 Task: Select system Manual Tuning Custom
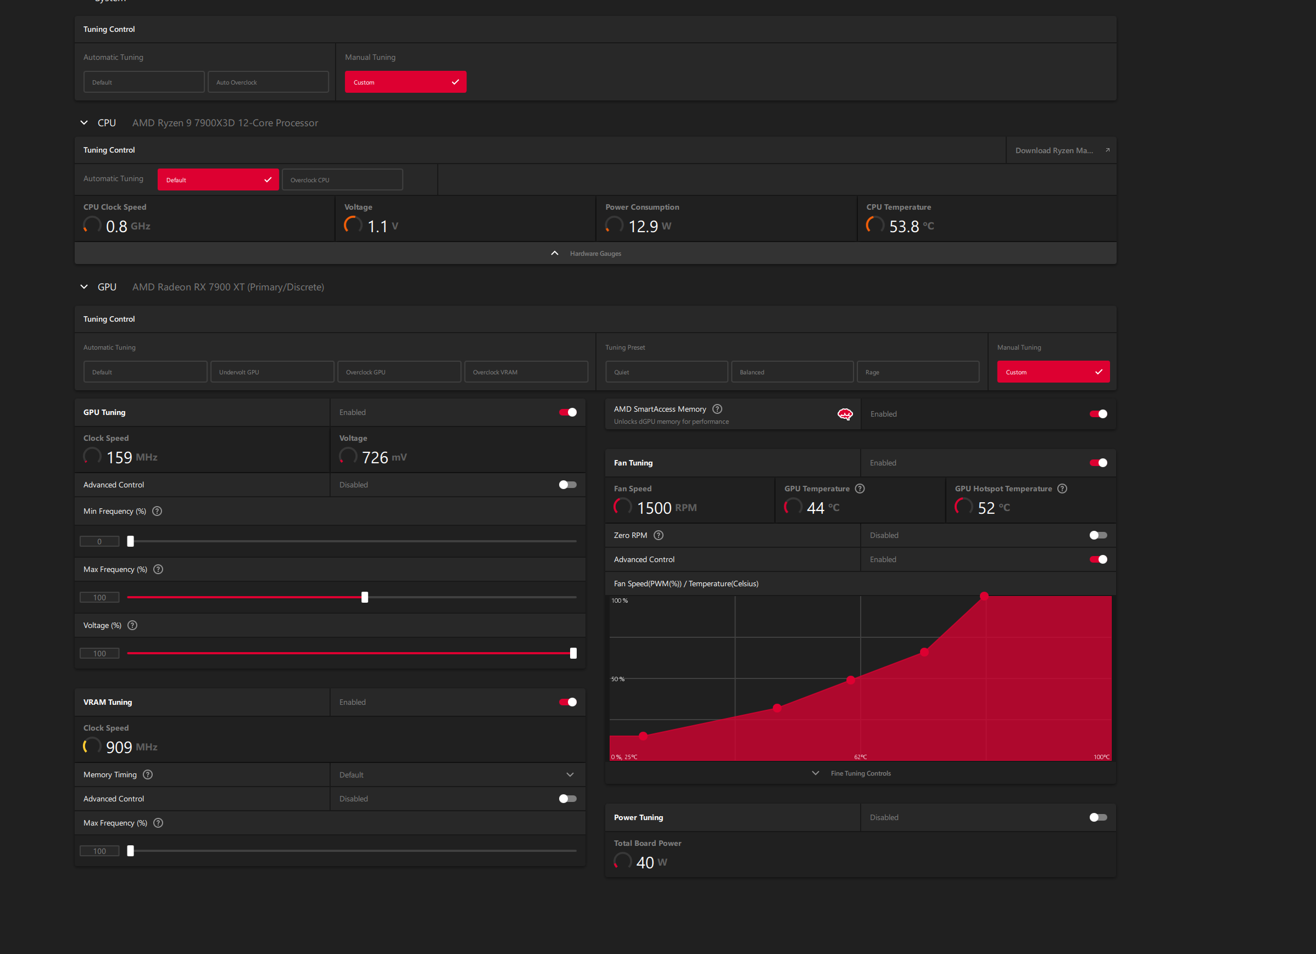[405, 82]
